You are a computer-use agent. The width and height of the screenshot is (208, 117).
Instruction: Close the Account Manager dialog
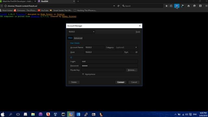click(140, 26)
